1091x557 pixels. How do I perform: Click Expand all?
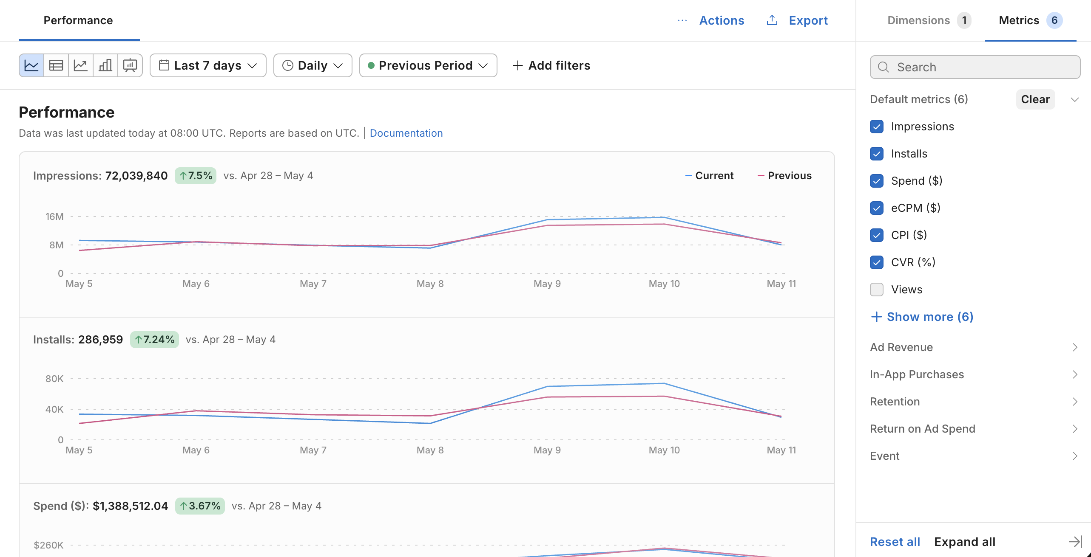coord(965,542)
